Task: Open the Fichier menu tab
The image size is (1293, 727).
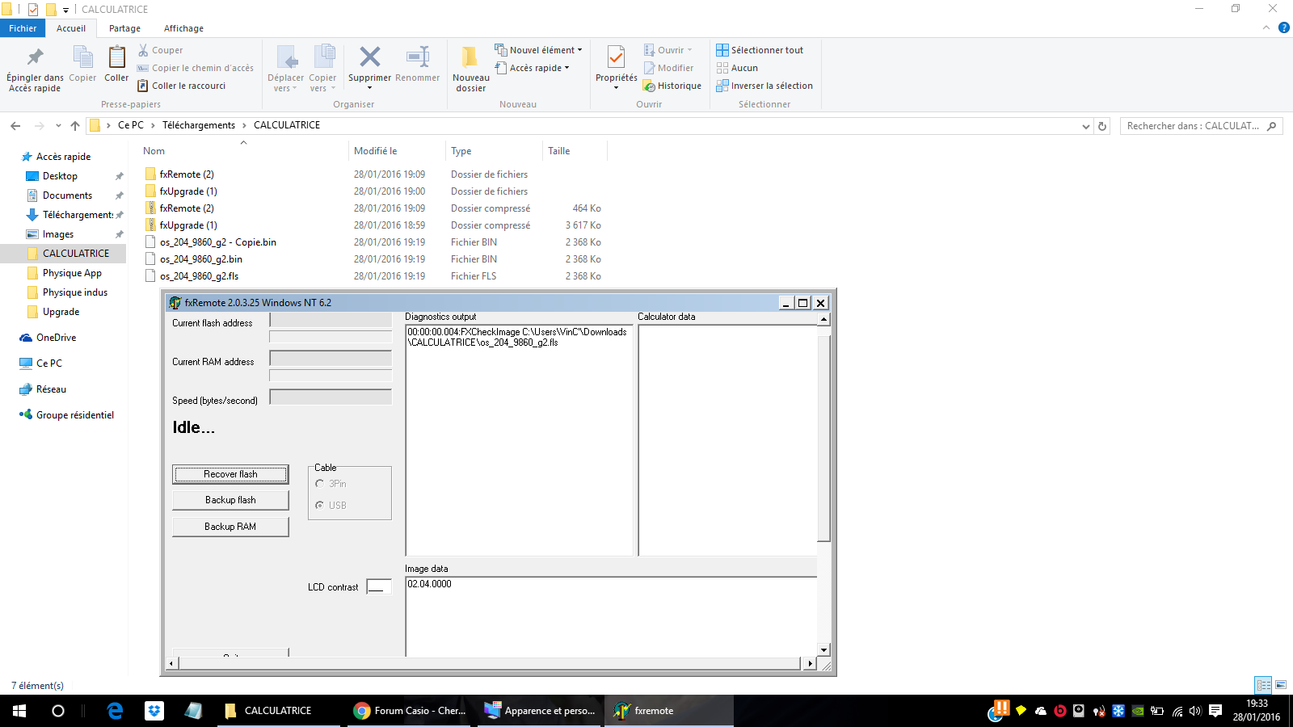Action: pos(23,28)
